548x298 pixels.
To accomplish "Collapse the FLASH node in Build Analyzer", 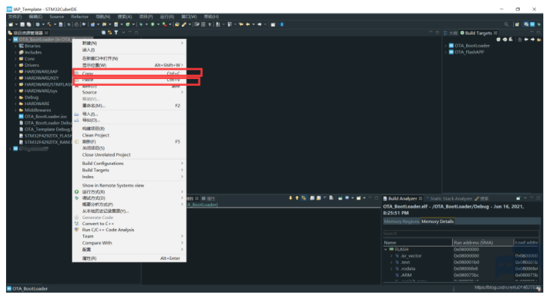I will (x=386, y=250).
